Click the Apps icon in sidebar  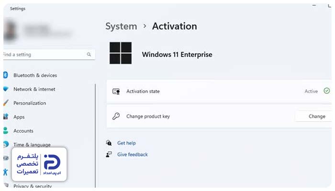(6, 117)
